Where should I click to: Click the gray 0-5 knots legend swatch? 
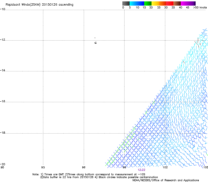[126, 3]
